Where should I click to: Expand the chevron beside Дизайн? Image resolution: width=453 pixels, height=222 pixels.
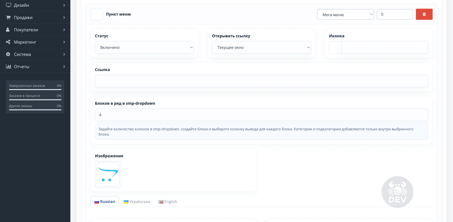point(64,5)
